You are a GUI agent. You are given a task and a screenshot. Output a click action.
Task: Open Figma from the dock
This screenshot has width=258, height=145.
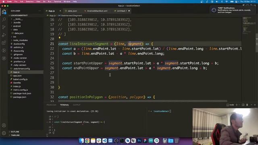point(145,141)
